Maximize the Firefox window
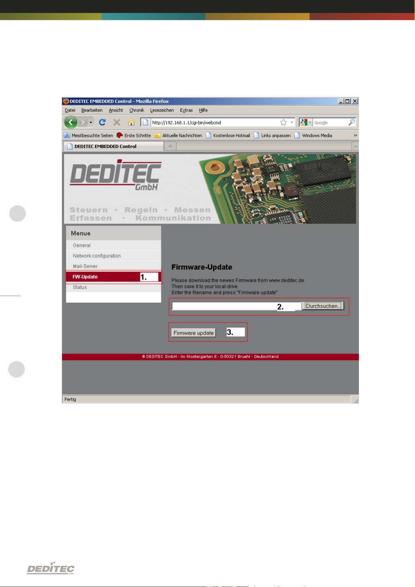 347,101
